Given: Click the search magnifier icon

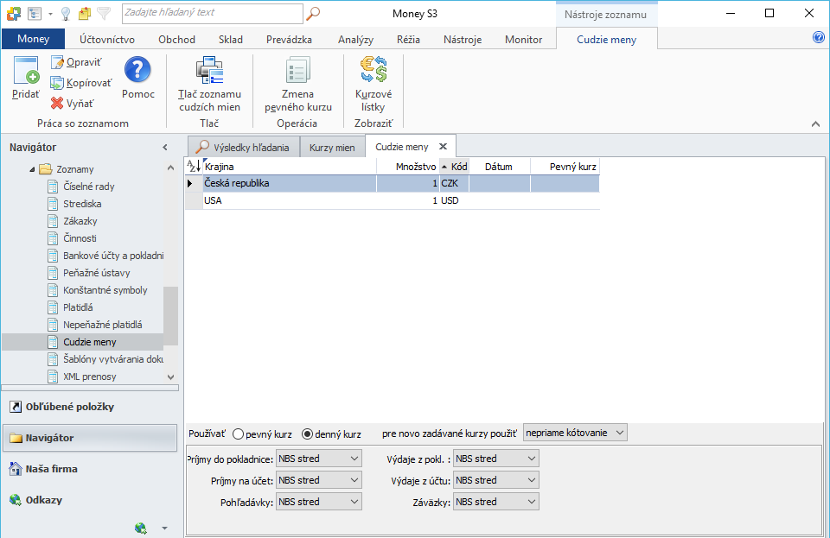Looking at the screenshot, I should pos(313,13).
